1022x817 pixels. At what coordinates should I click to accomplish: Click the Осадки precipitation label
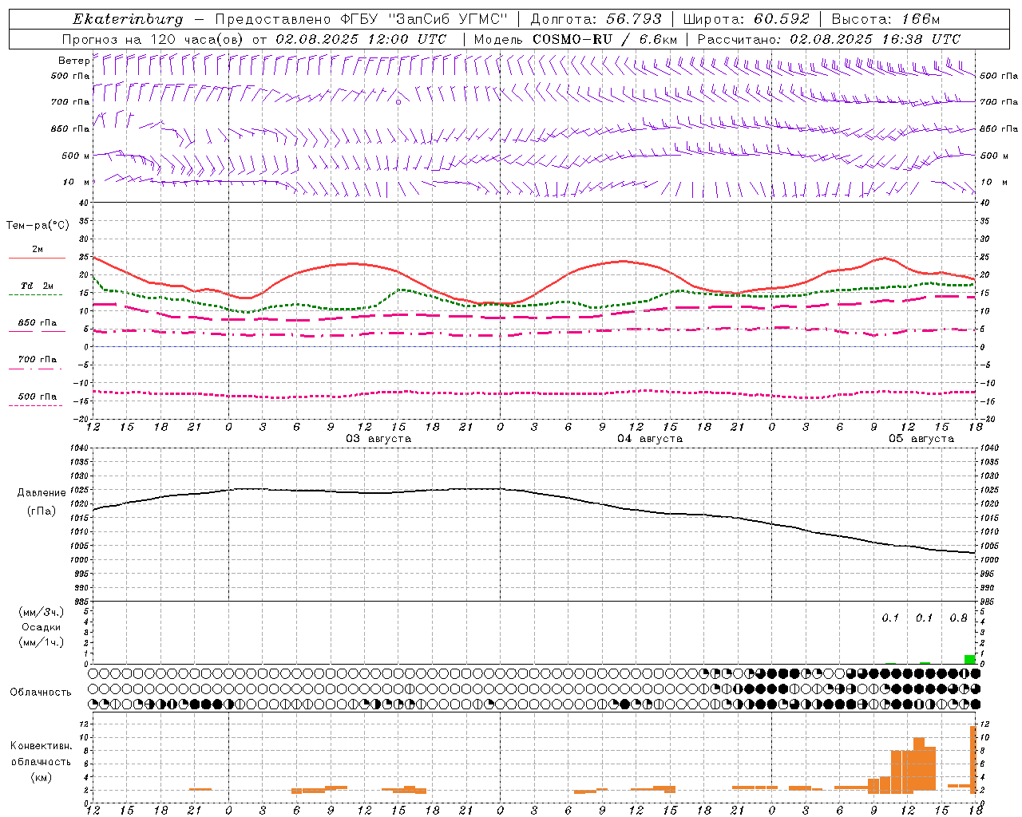(x=42, y=627)
